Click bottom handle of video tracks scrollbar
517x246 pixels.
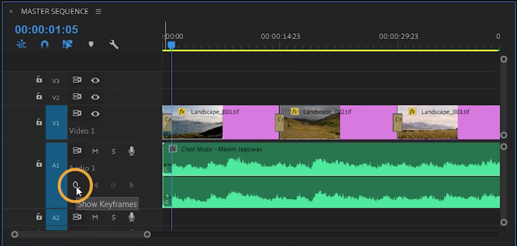(x=503, y=135)
